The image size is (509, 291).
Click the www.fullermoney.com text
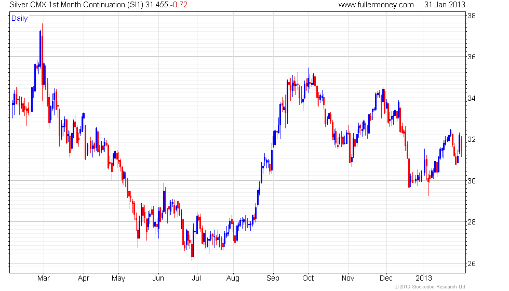click(376, 5)
